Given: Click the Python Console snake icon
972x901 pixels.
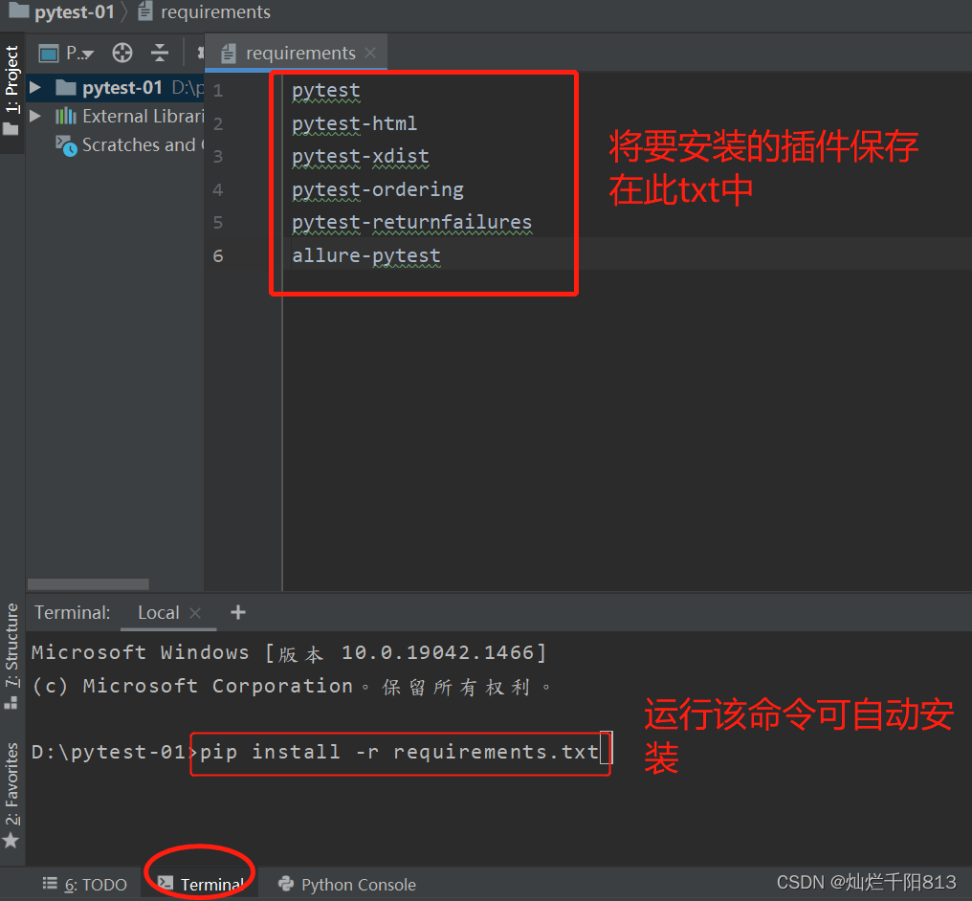Looking at the screenshot, I should pyautogui.click(x=286, y=884).
